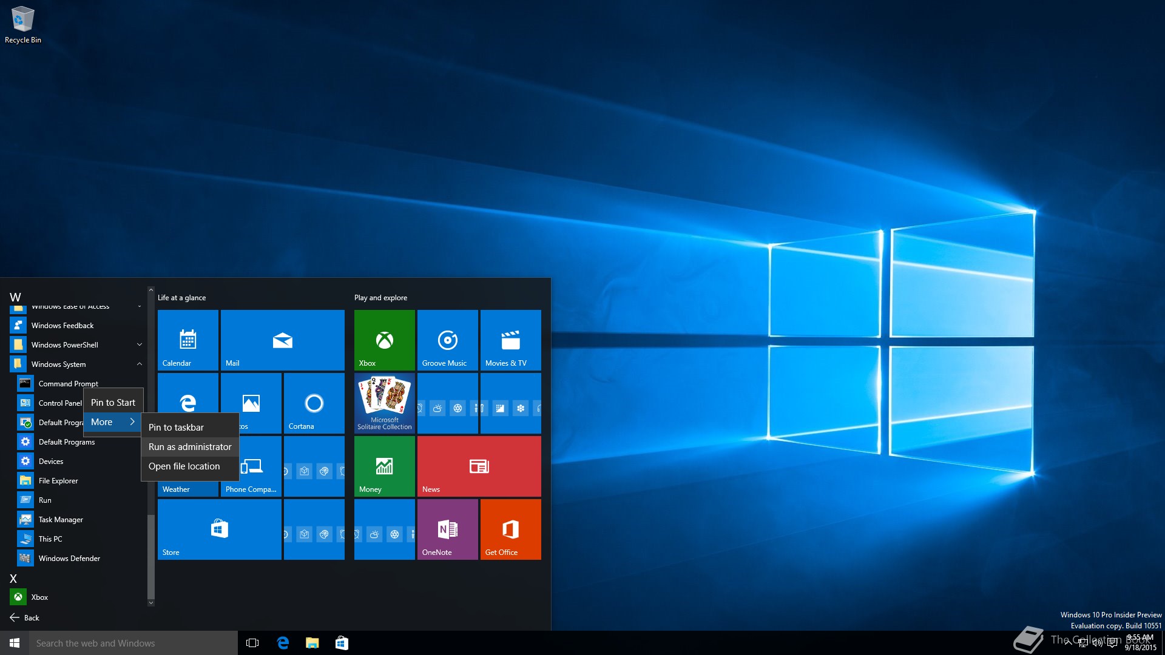Click Back to return to Start

click(24, 617)
